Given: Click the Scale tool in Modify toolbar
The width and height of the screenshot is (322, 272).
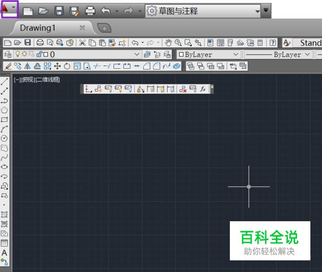Looking at the screenshot, I should coord(77,66).
